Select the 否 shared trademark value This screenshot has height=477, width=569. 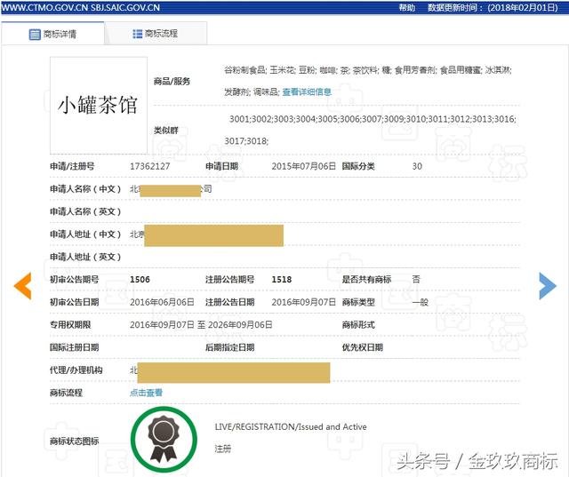(x=416, y=279)
